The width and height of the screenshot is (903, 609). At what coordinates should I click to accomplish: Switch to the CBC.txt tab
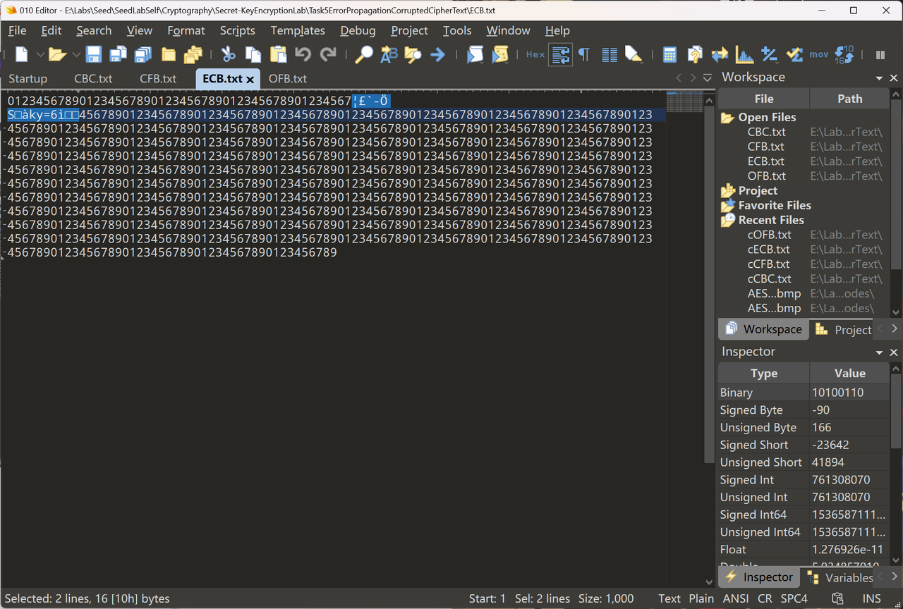pos(93,79)
